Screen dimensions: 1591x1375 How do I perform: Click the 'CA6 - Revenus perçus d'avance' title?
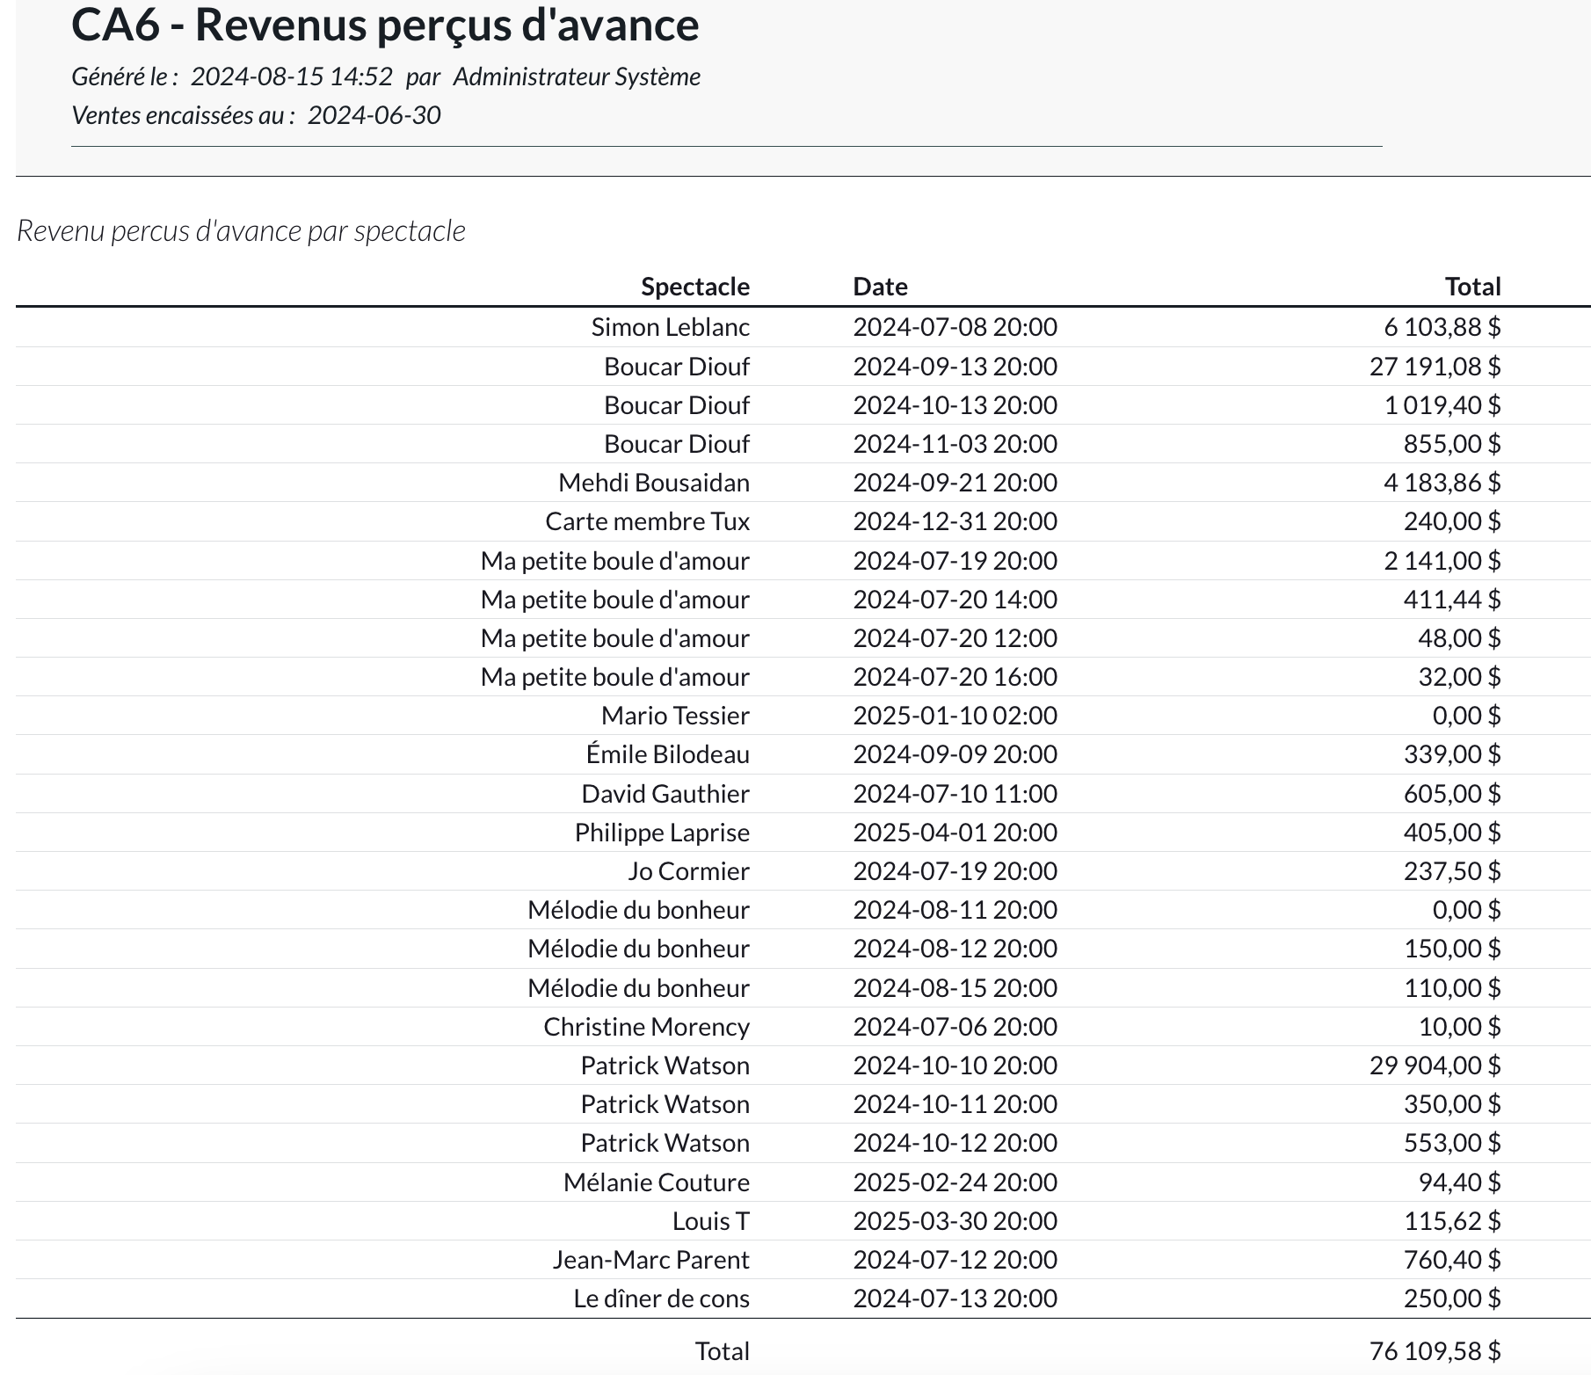coord(385,25)
